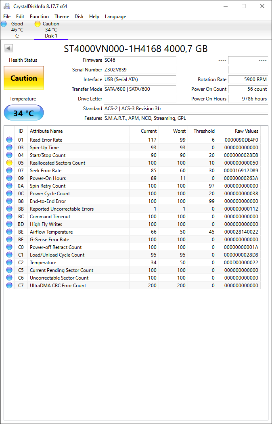Click the status orb for Power Cycle Count

click(9, 193)
